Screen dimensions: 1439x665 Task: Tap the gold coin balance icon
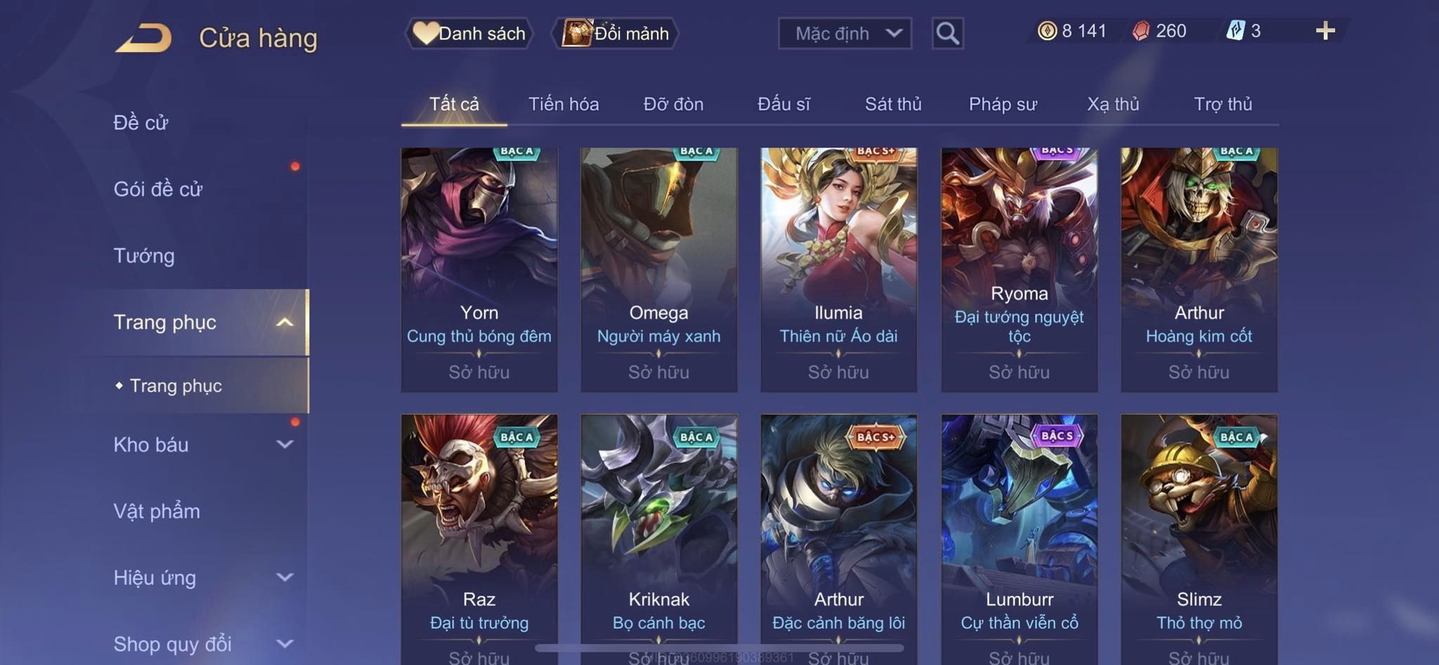(1047, 31)
